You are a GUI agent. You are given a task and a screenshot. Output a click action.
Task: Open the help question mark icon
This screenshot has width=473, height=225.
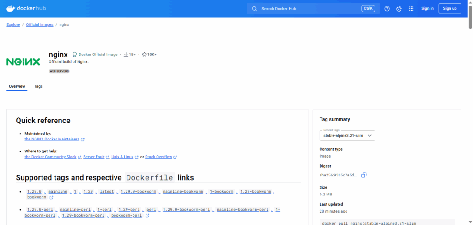point(387,8)
